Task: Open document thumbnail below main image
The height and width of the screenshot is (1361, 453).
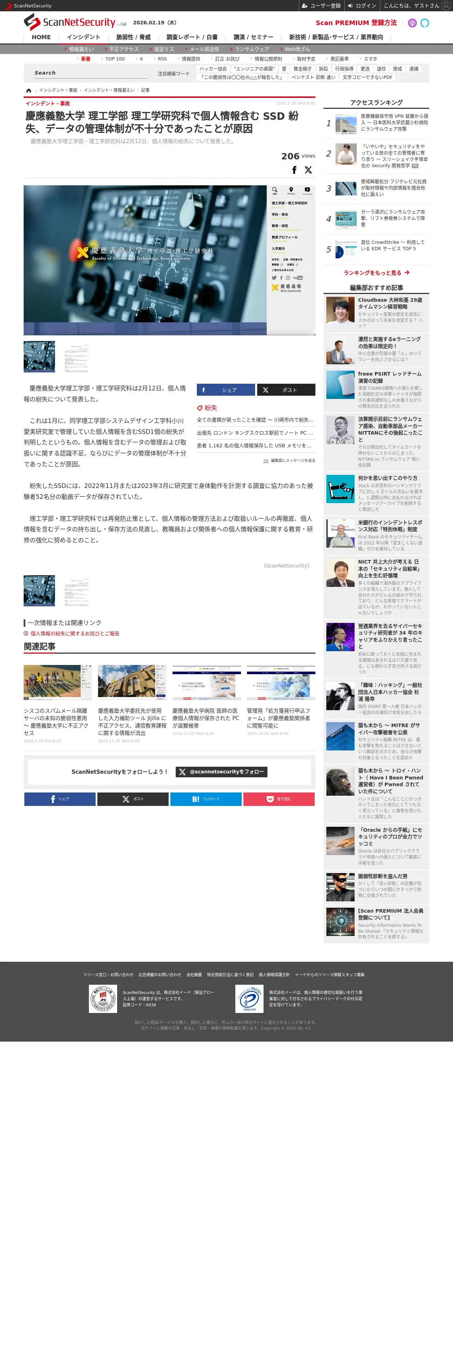Action: (76, 357)
